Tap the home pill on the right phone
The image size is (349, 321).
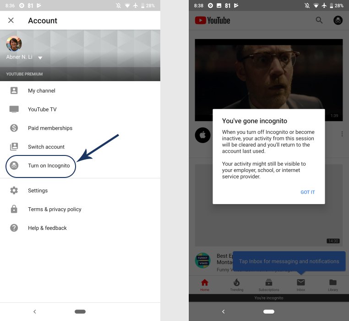coord(269,311)
